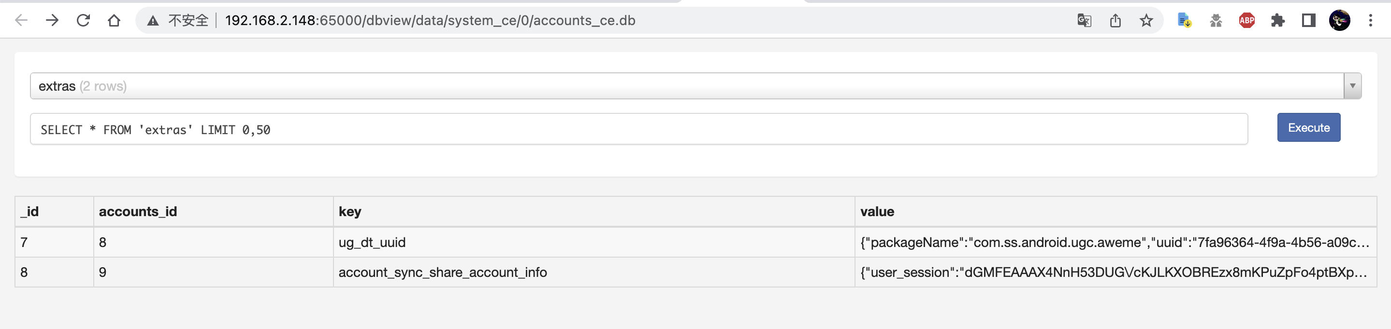The image size is (1391, 329).
Task: Click the share page icon
Action: (1115, 20)
